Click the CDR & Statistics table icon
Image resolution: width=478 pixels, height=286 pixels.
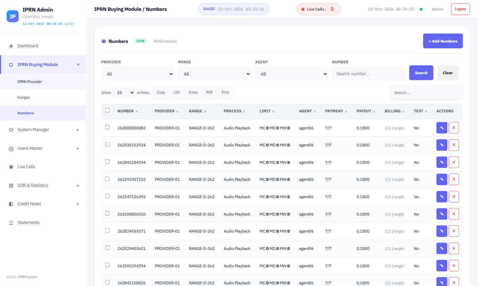click(11, 186)
